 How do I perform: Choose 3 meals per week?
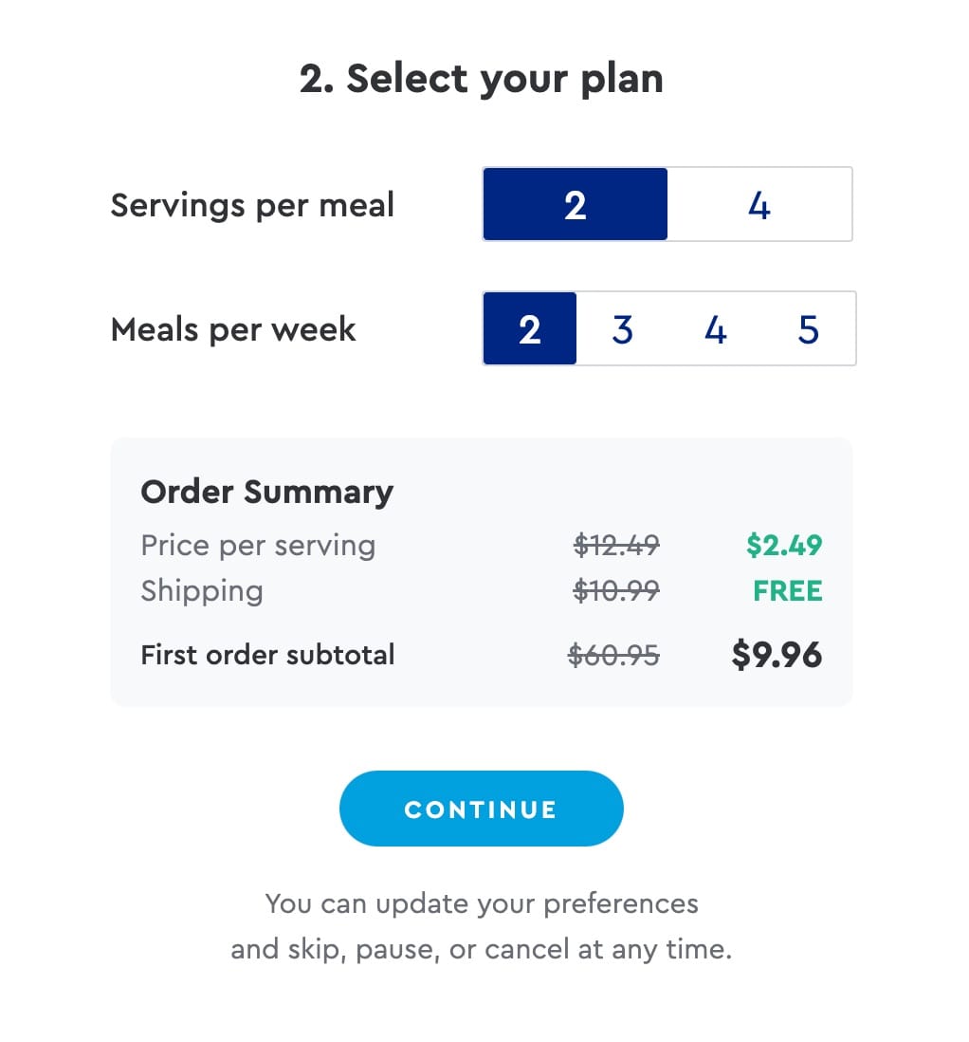click(x=622, y=328)
